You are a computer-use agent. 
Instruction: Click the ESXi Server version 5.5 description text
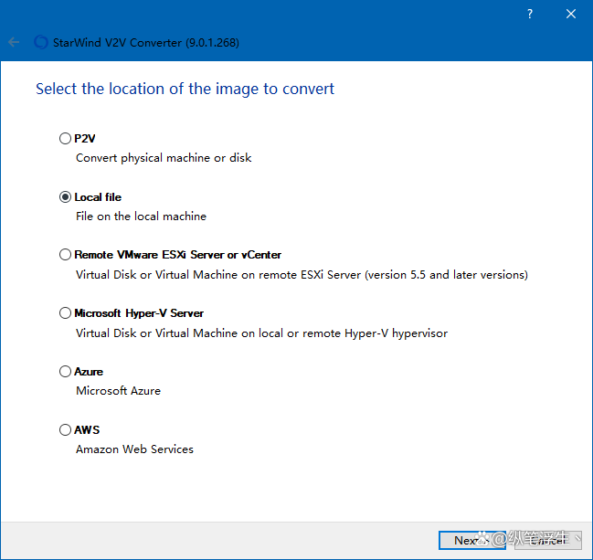coord(302,275)
